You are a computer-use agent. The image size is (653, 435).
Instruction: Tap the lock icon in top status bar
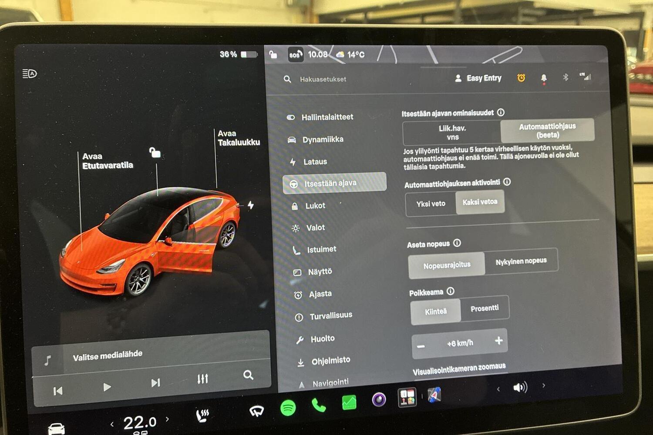tap(273, 54)
